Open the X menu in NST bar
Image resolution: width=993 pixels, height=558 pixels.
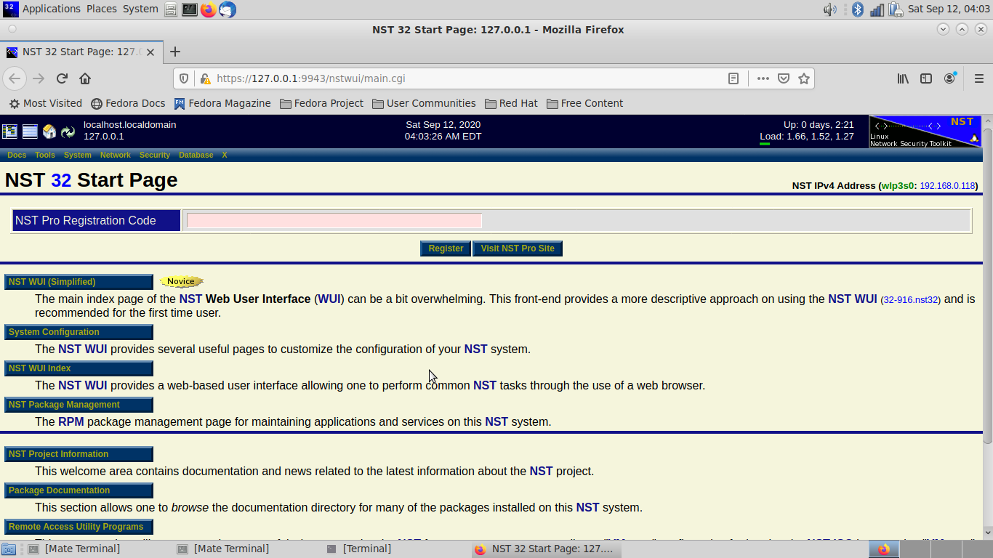pyautogui.click(x=225, y=155)
